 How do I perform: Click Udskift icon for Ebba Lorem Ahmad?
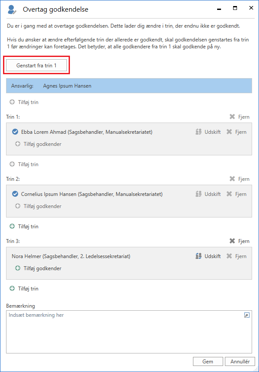[x=199, y=132]
